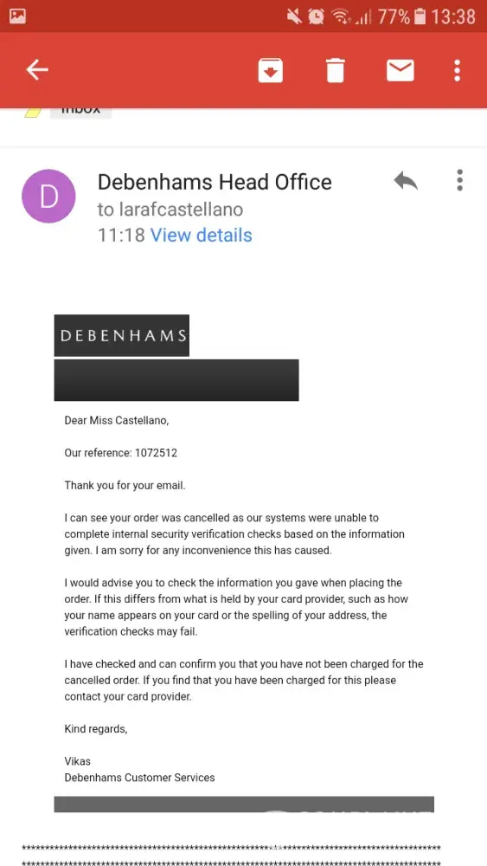Tap the purple D sender avatar
Image resolution: width=487 pixels, height=866 pixels.
tap(48, 196)
